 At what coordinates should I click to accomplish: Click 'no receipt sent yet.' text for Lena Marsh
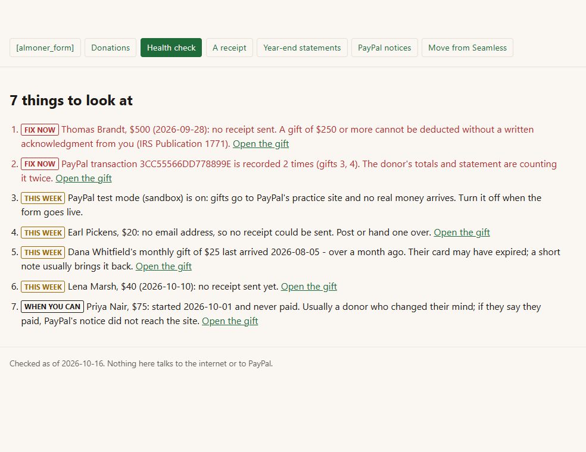pos(238,287)
